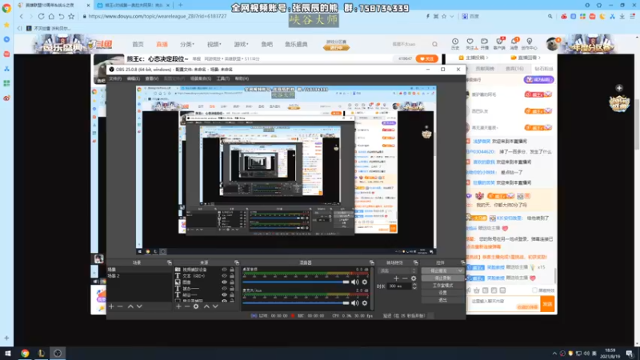The height and width of the screenshot is (360, 640).
Task: Toggle lock on video capture device source
Action: point(232,270)
